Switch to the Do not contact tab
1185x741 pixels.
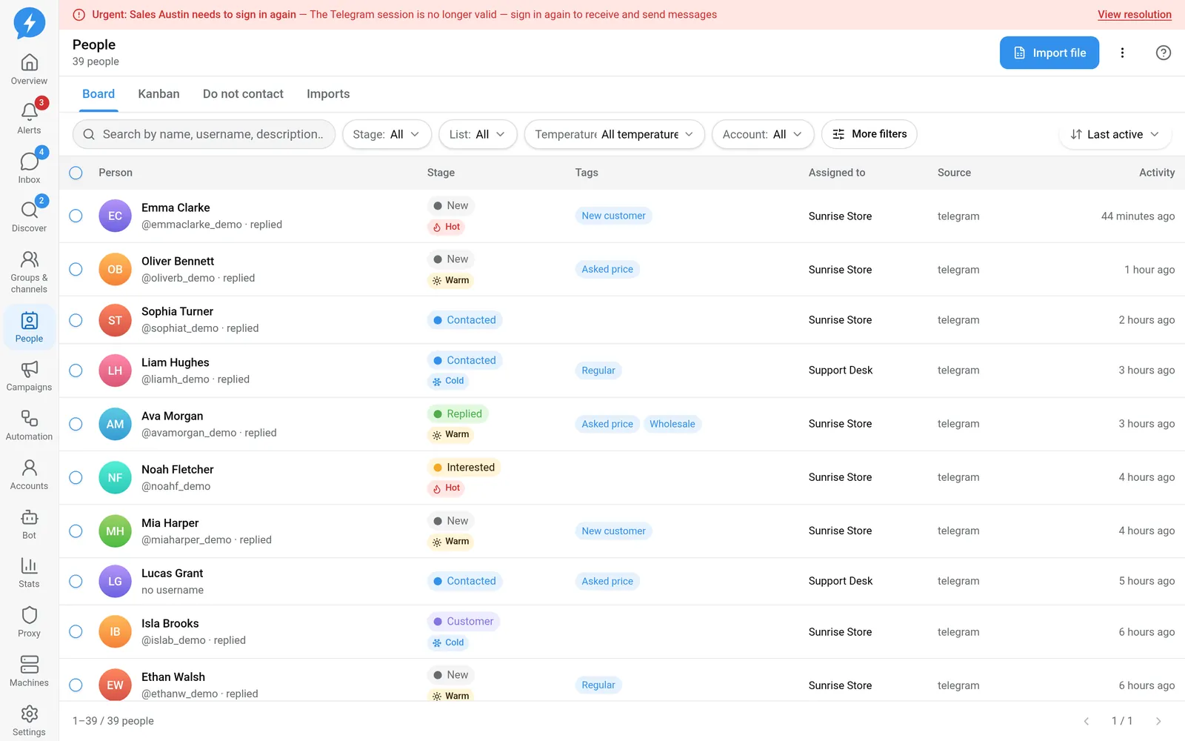pyautogui.click(x=243, y=94)
